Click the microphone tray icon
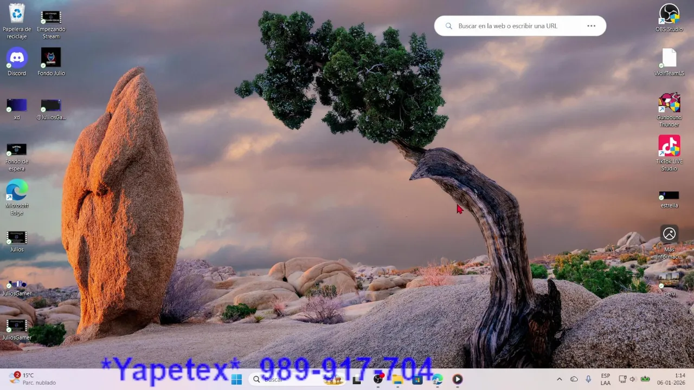 [588, 379]
